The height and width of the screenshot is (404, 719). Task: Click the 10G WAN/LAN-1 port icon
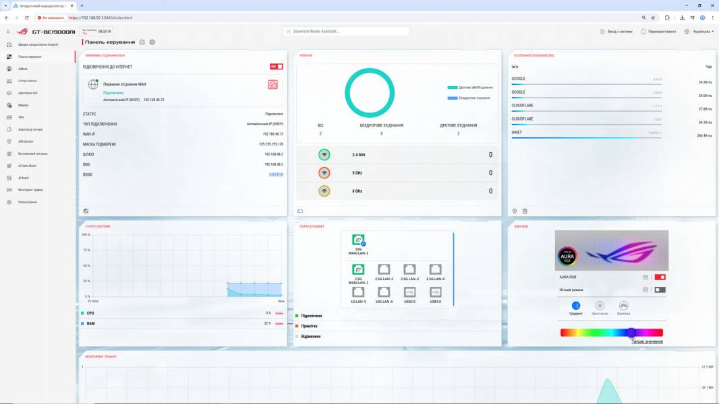tap(358, 240)
